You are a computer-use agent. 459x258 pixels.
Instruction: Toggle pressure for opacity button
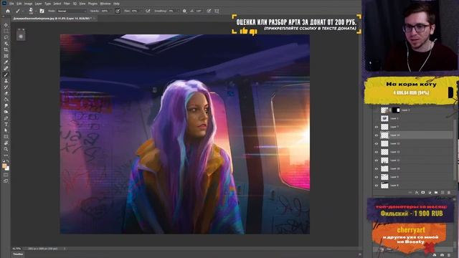click(118, 11)
